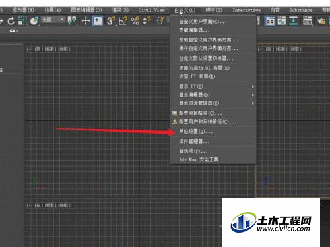
Task: Choose 加载自定义用户界面方案... entry
Action: tap(209, 40)
